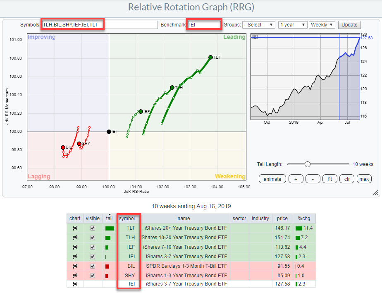Click TLT green tail swatch in table

(x=110, y=228)
